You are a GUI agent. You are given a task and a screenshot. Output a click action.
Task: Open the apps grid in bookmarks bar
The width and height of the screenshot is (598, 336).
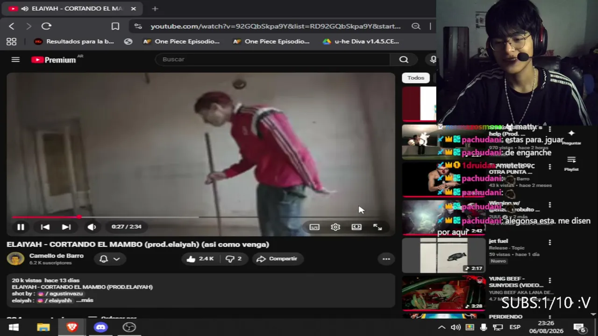click(x=12, y=42)
